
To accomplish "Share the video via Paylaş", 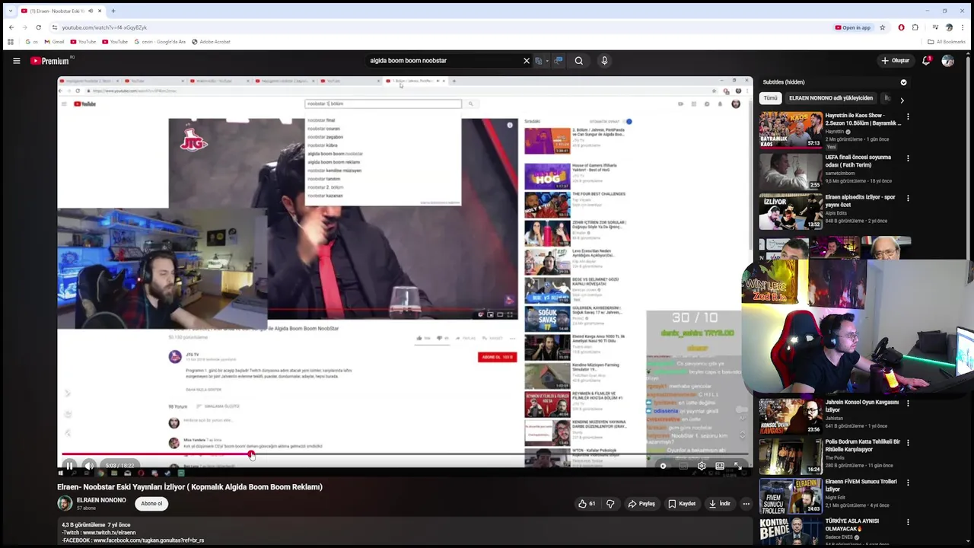I will point(641,504).
